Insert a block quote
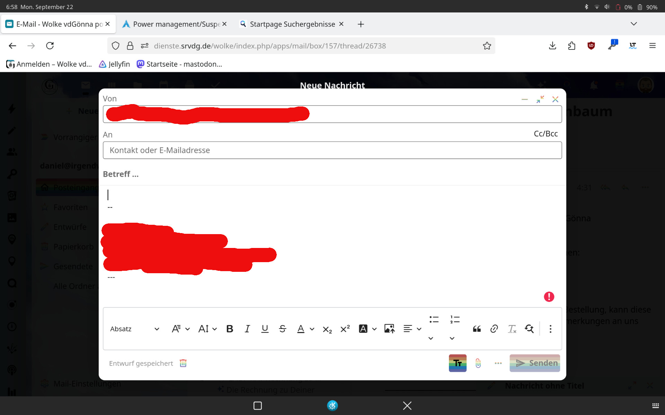 (477, 329)
